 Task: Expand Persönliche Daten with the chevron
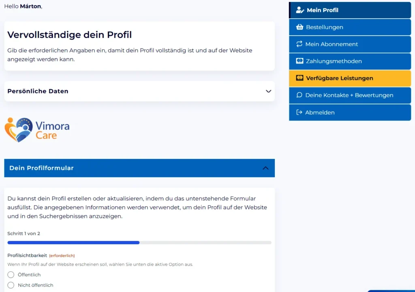(x=268, y=91)
